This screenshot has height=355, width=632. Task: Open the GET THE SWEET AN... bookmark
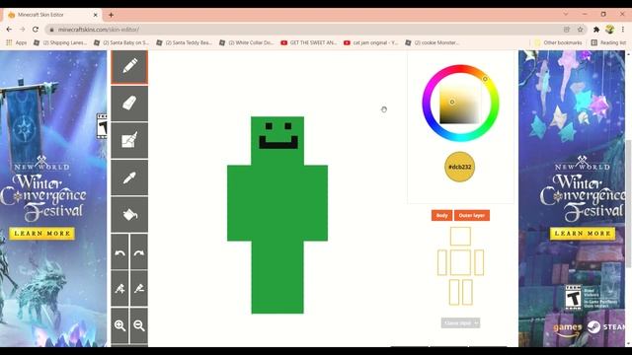click(x=309, y=42)
